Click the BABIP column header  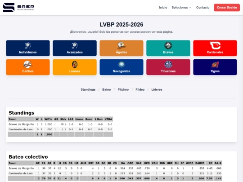200,163
